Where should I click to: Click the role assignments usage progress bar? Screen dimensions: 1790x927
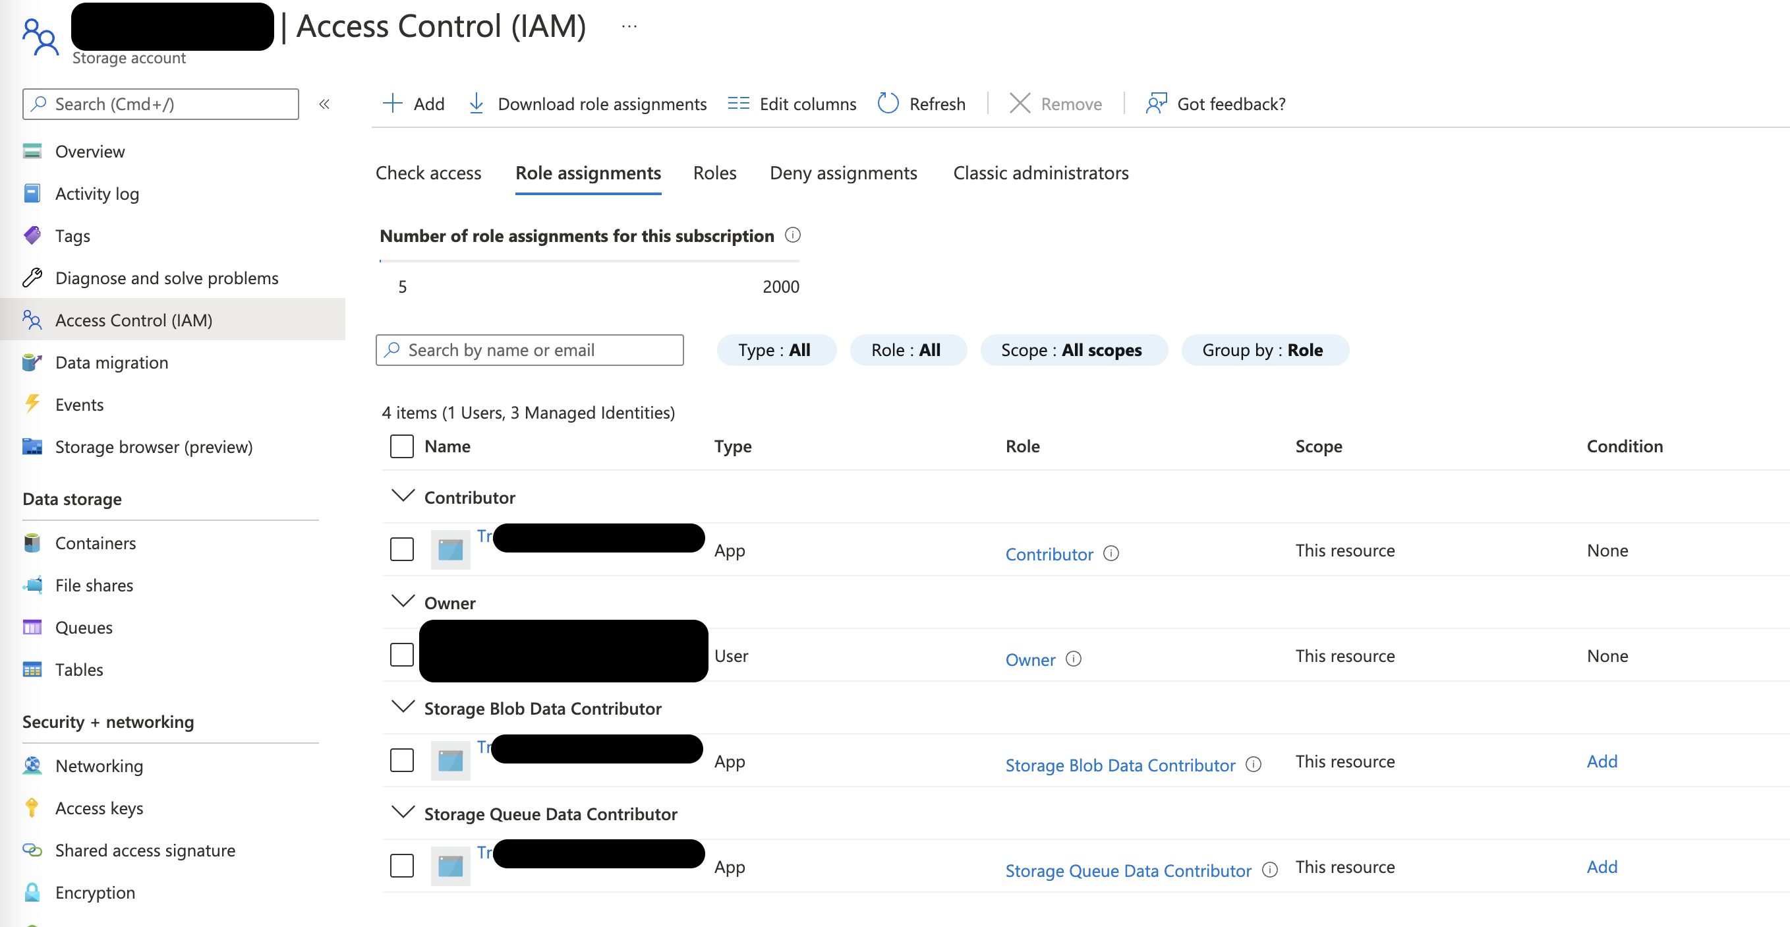pyautogui.click(x=589, y=261)
